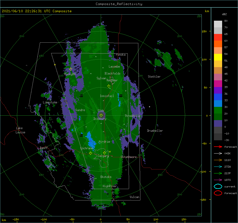This screenshot has width=238, height=223.
Task: Click the Lacombe label
Action: click(114, 67)
